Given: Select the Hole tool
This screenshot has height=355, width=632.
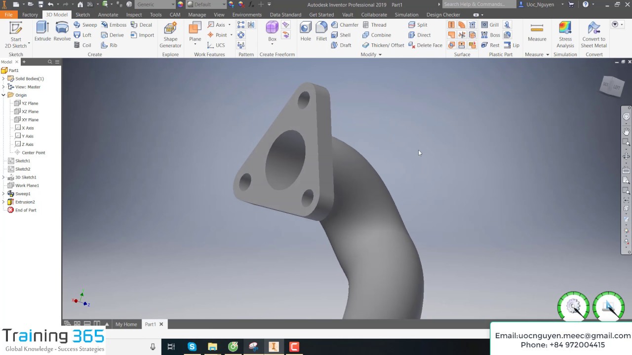Looking at the screenshot, I should click(306, 32).
